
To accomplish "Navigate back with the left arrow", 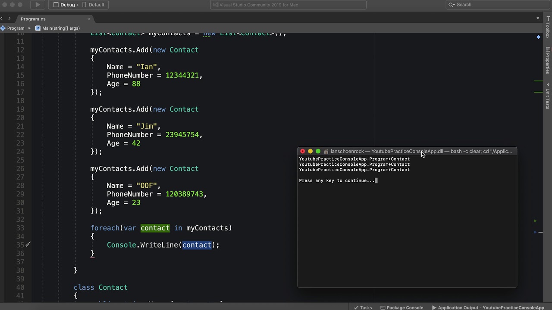I will [x=2, y=19].
